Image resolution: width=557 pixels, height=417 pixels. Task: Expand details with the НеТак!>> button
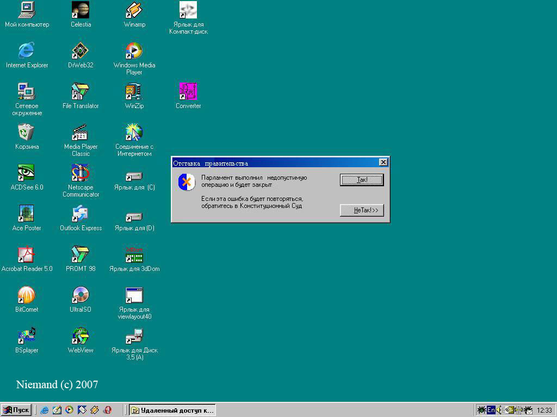pos(362,210)
